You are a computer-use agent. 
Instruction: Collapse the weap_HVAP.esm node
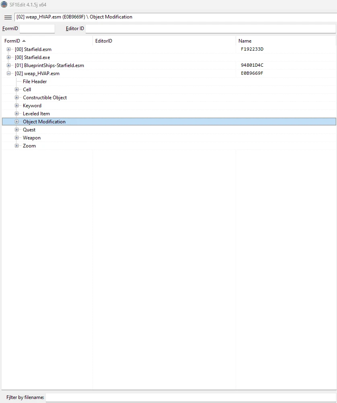[8, 73]
